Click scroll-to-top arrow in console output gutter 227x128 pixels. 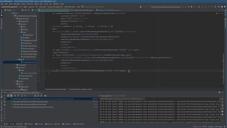[x=222, y=99]
